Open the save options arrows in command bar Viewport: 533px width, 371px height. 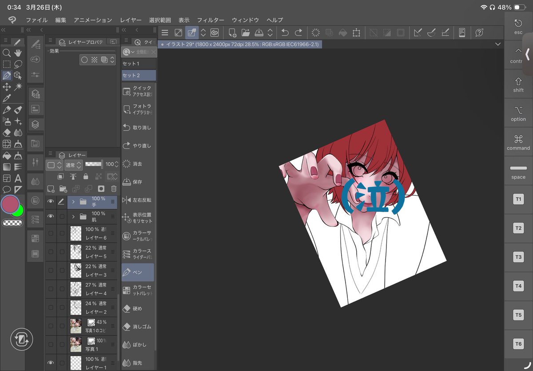click(x=270, y=32)
